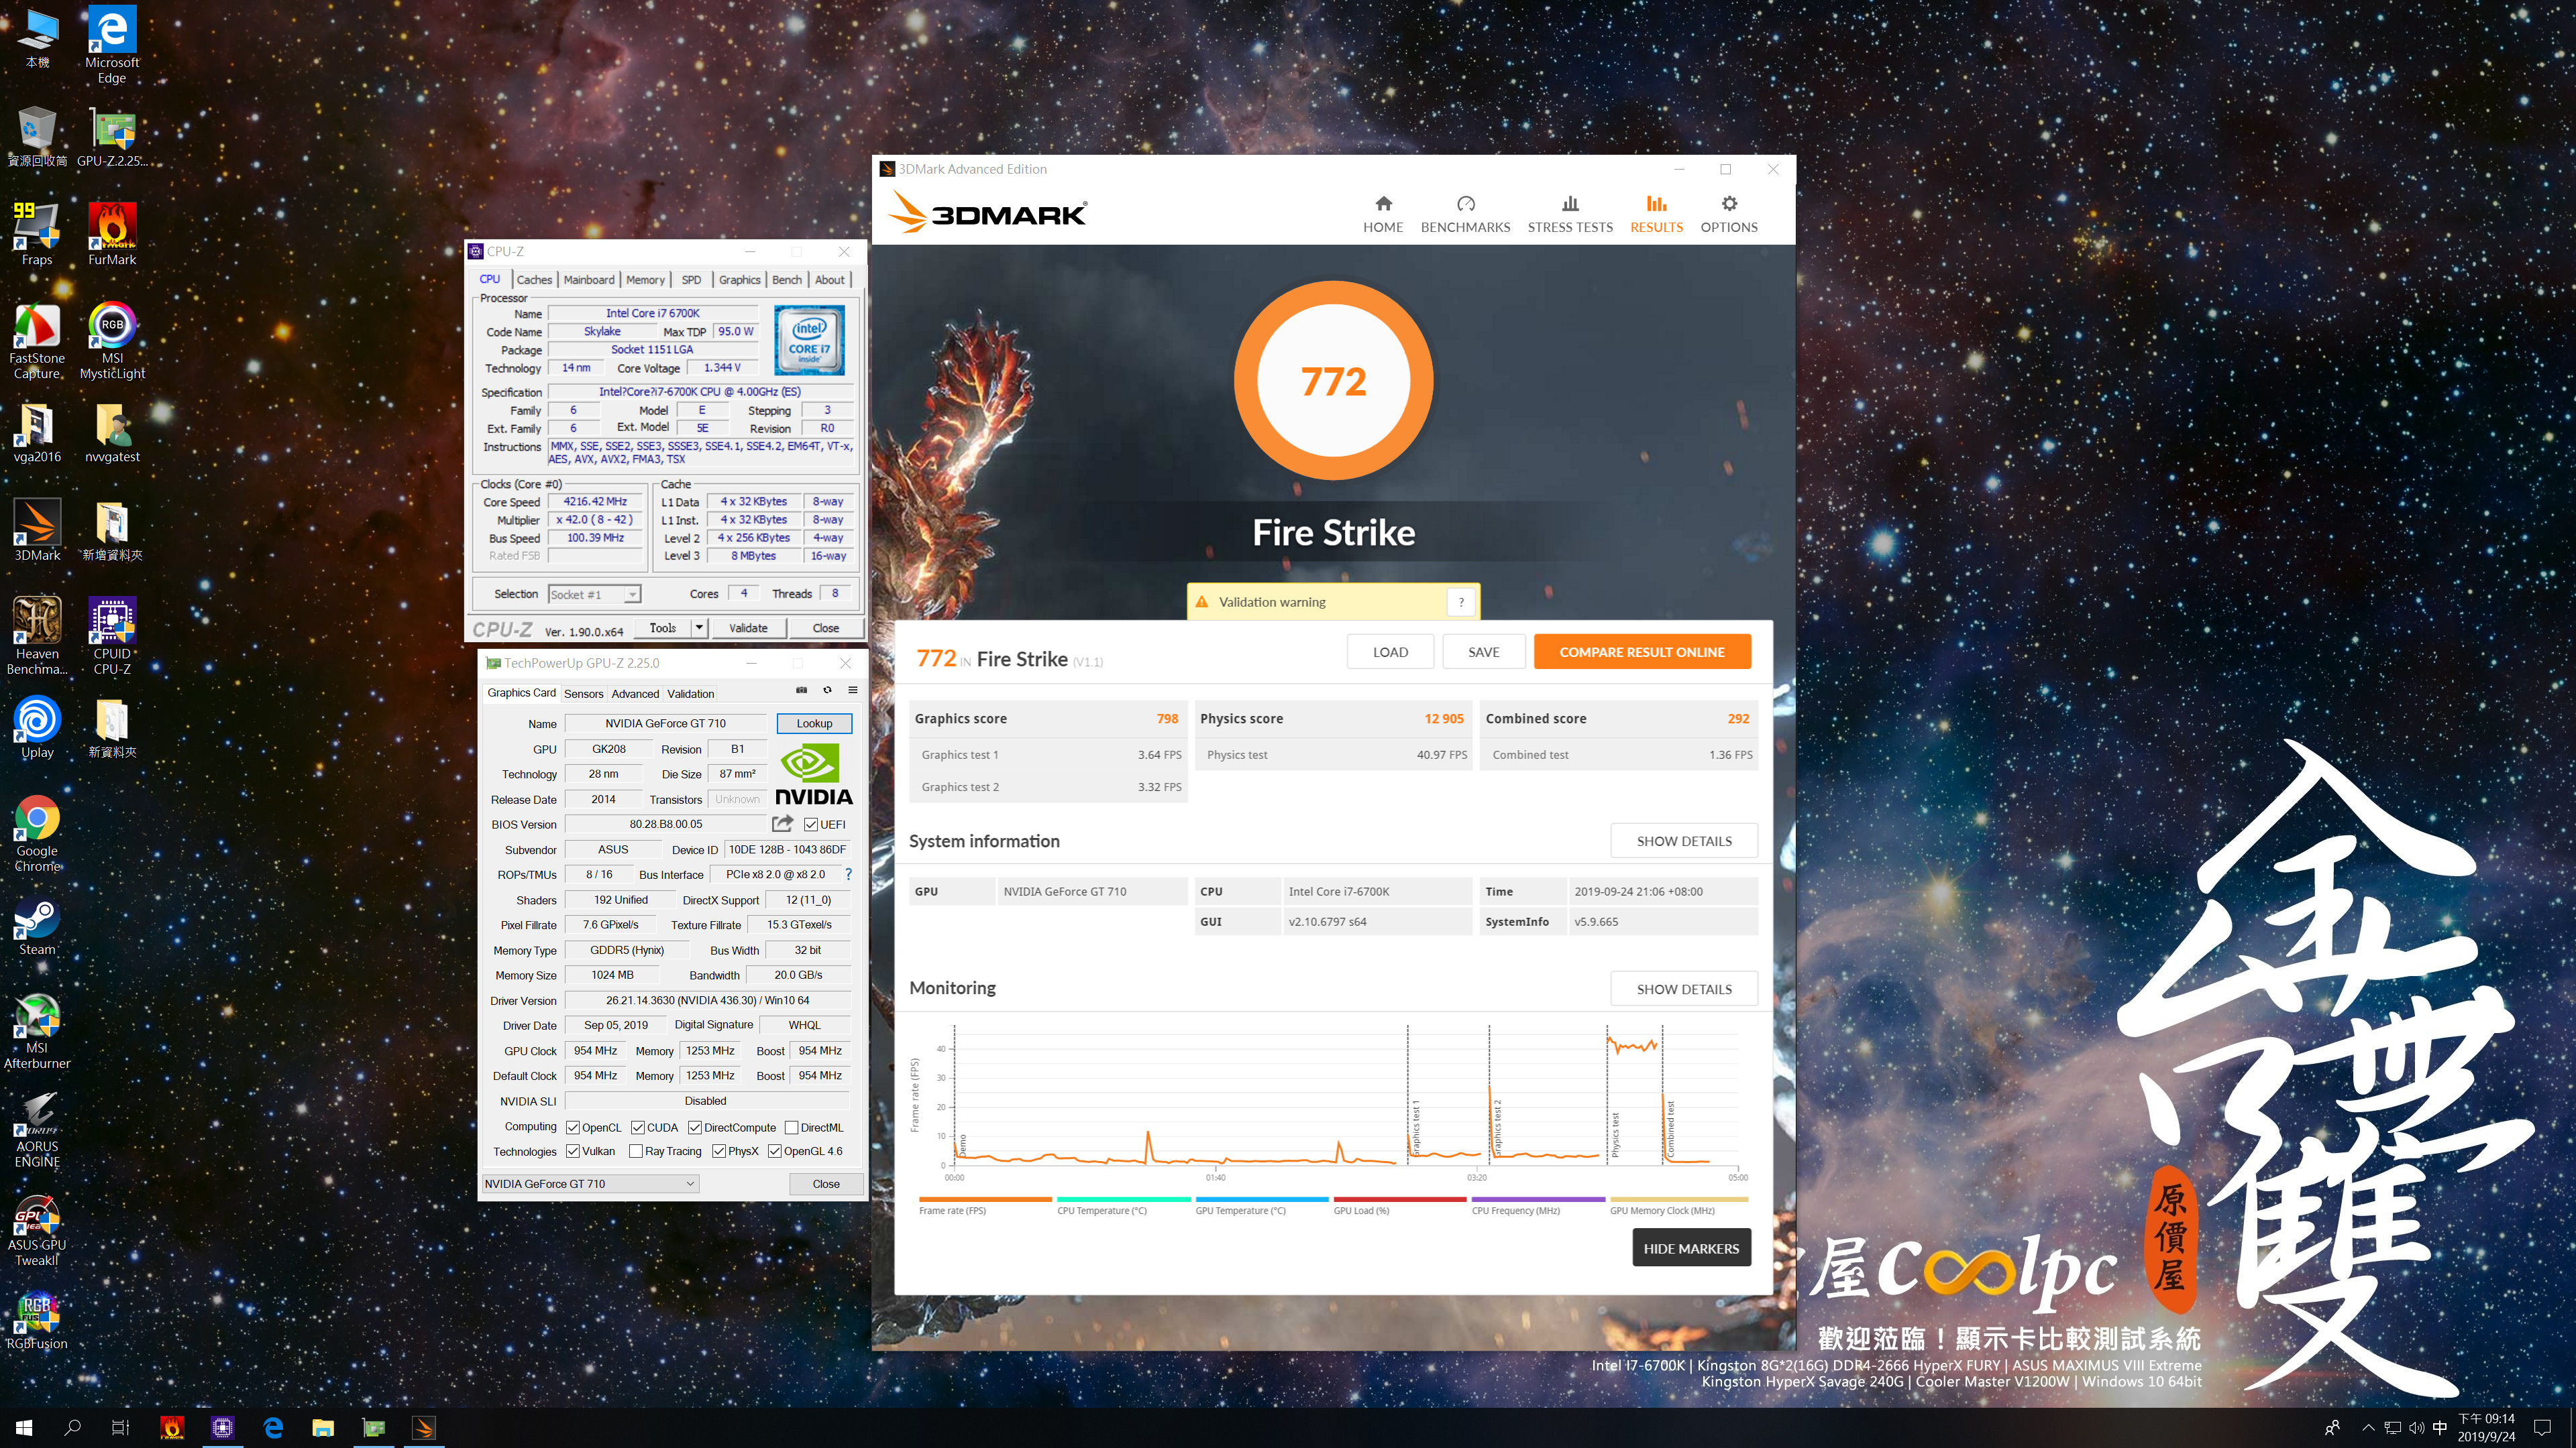Viewport: 2576px width, 1448px height.
Task: Toggle the CUDA checkbox
Action: [637, 1127]
